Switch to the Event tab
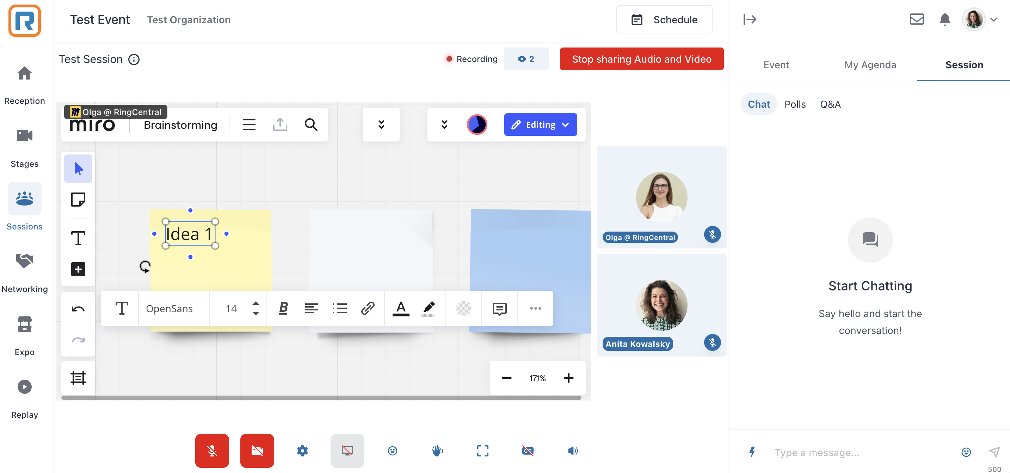Screen dimensions: 1010x473 click(x=776, y=65)
